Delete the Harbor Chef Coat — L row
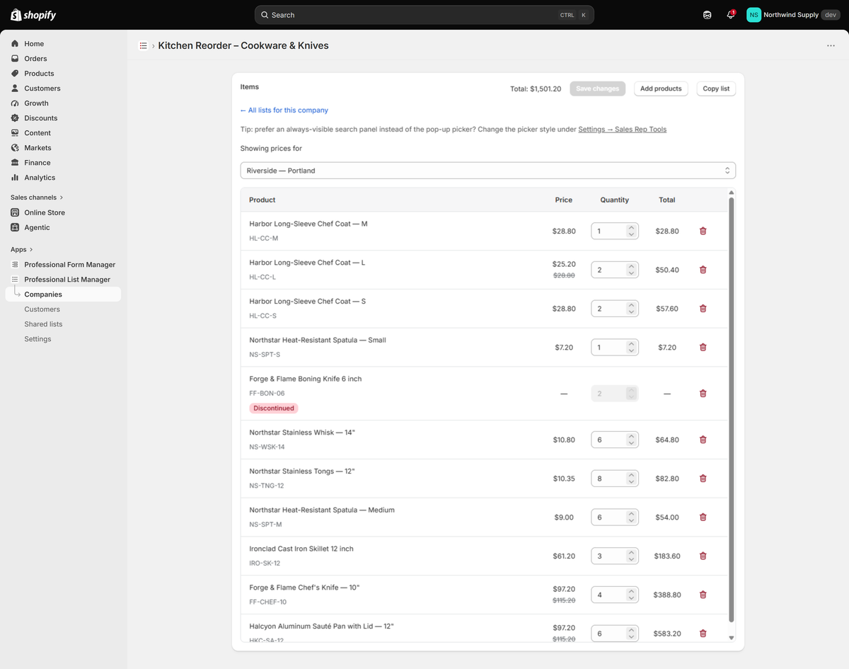Viewport: 849px width, 669px height. pos(703,270)
